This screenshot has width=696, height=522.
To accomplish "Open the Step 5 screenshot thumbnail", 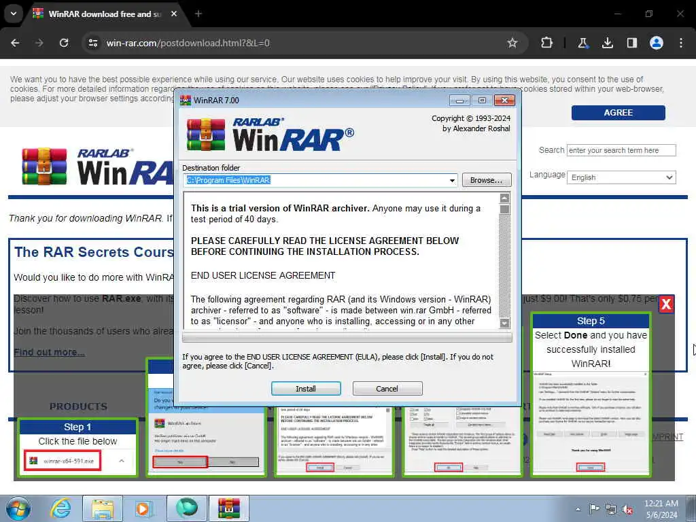I will click(x=591, y=423).
